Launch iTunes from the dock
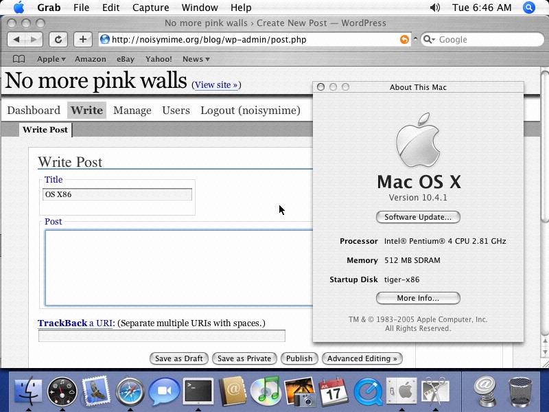 click(x=265, y=391)
